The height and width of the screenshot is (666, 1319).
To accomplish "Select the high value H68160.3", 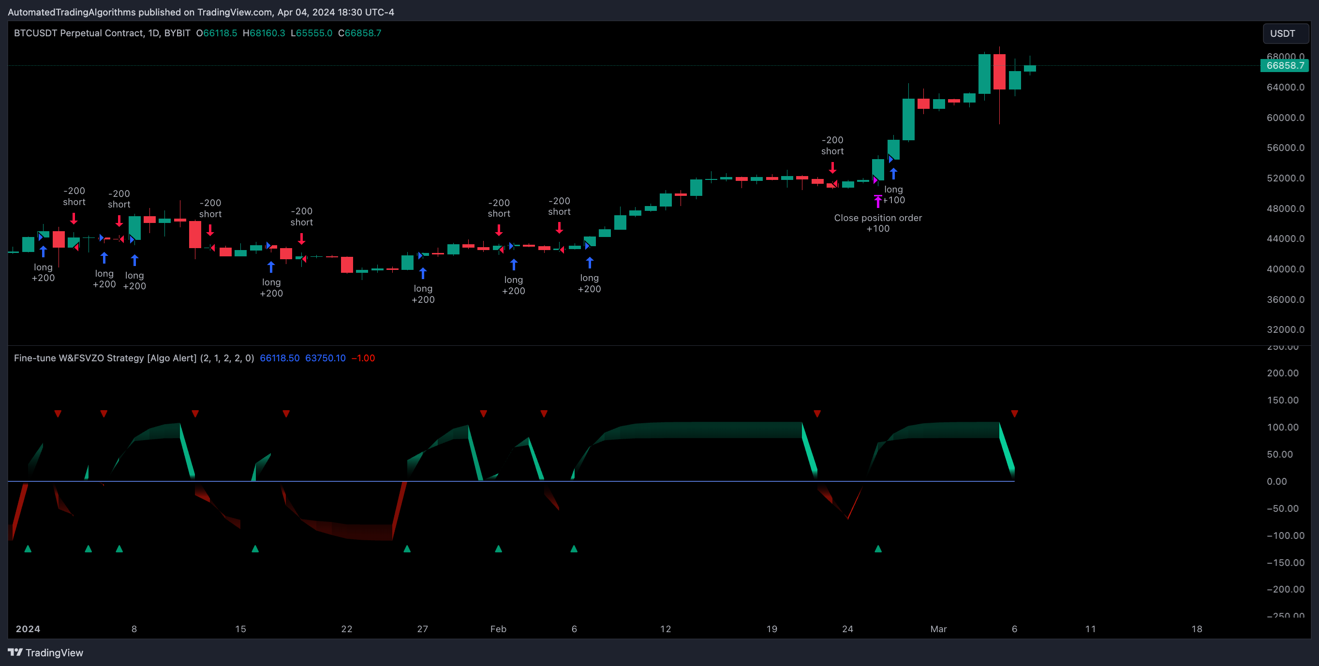I will point(264,33).
